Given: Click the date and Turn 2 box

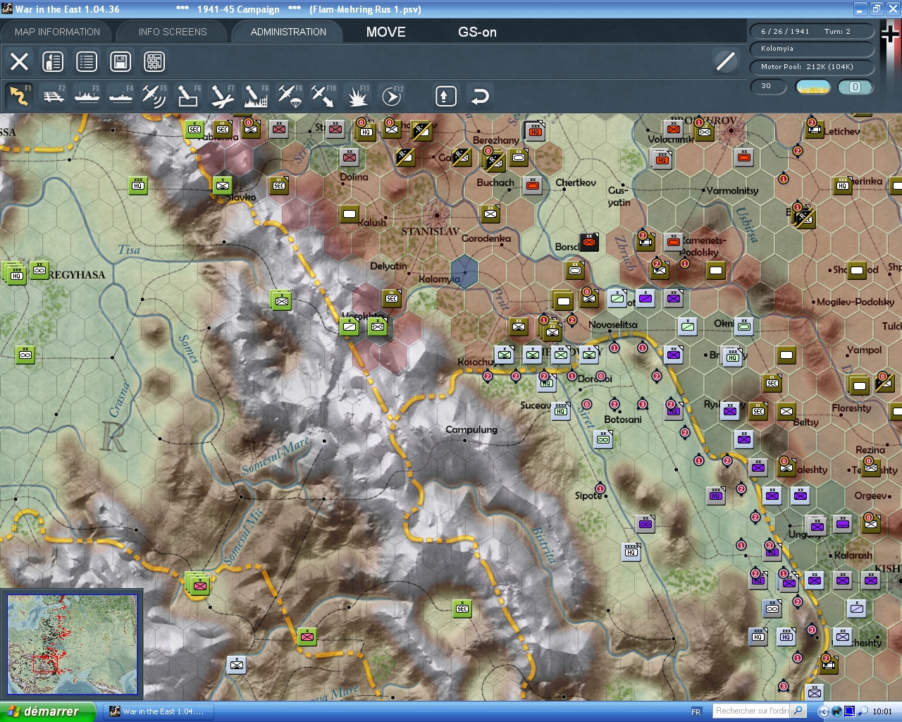Looking at the screenshot, I should tap(813, 31).
